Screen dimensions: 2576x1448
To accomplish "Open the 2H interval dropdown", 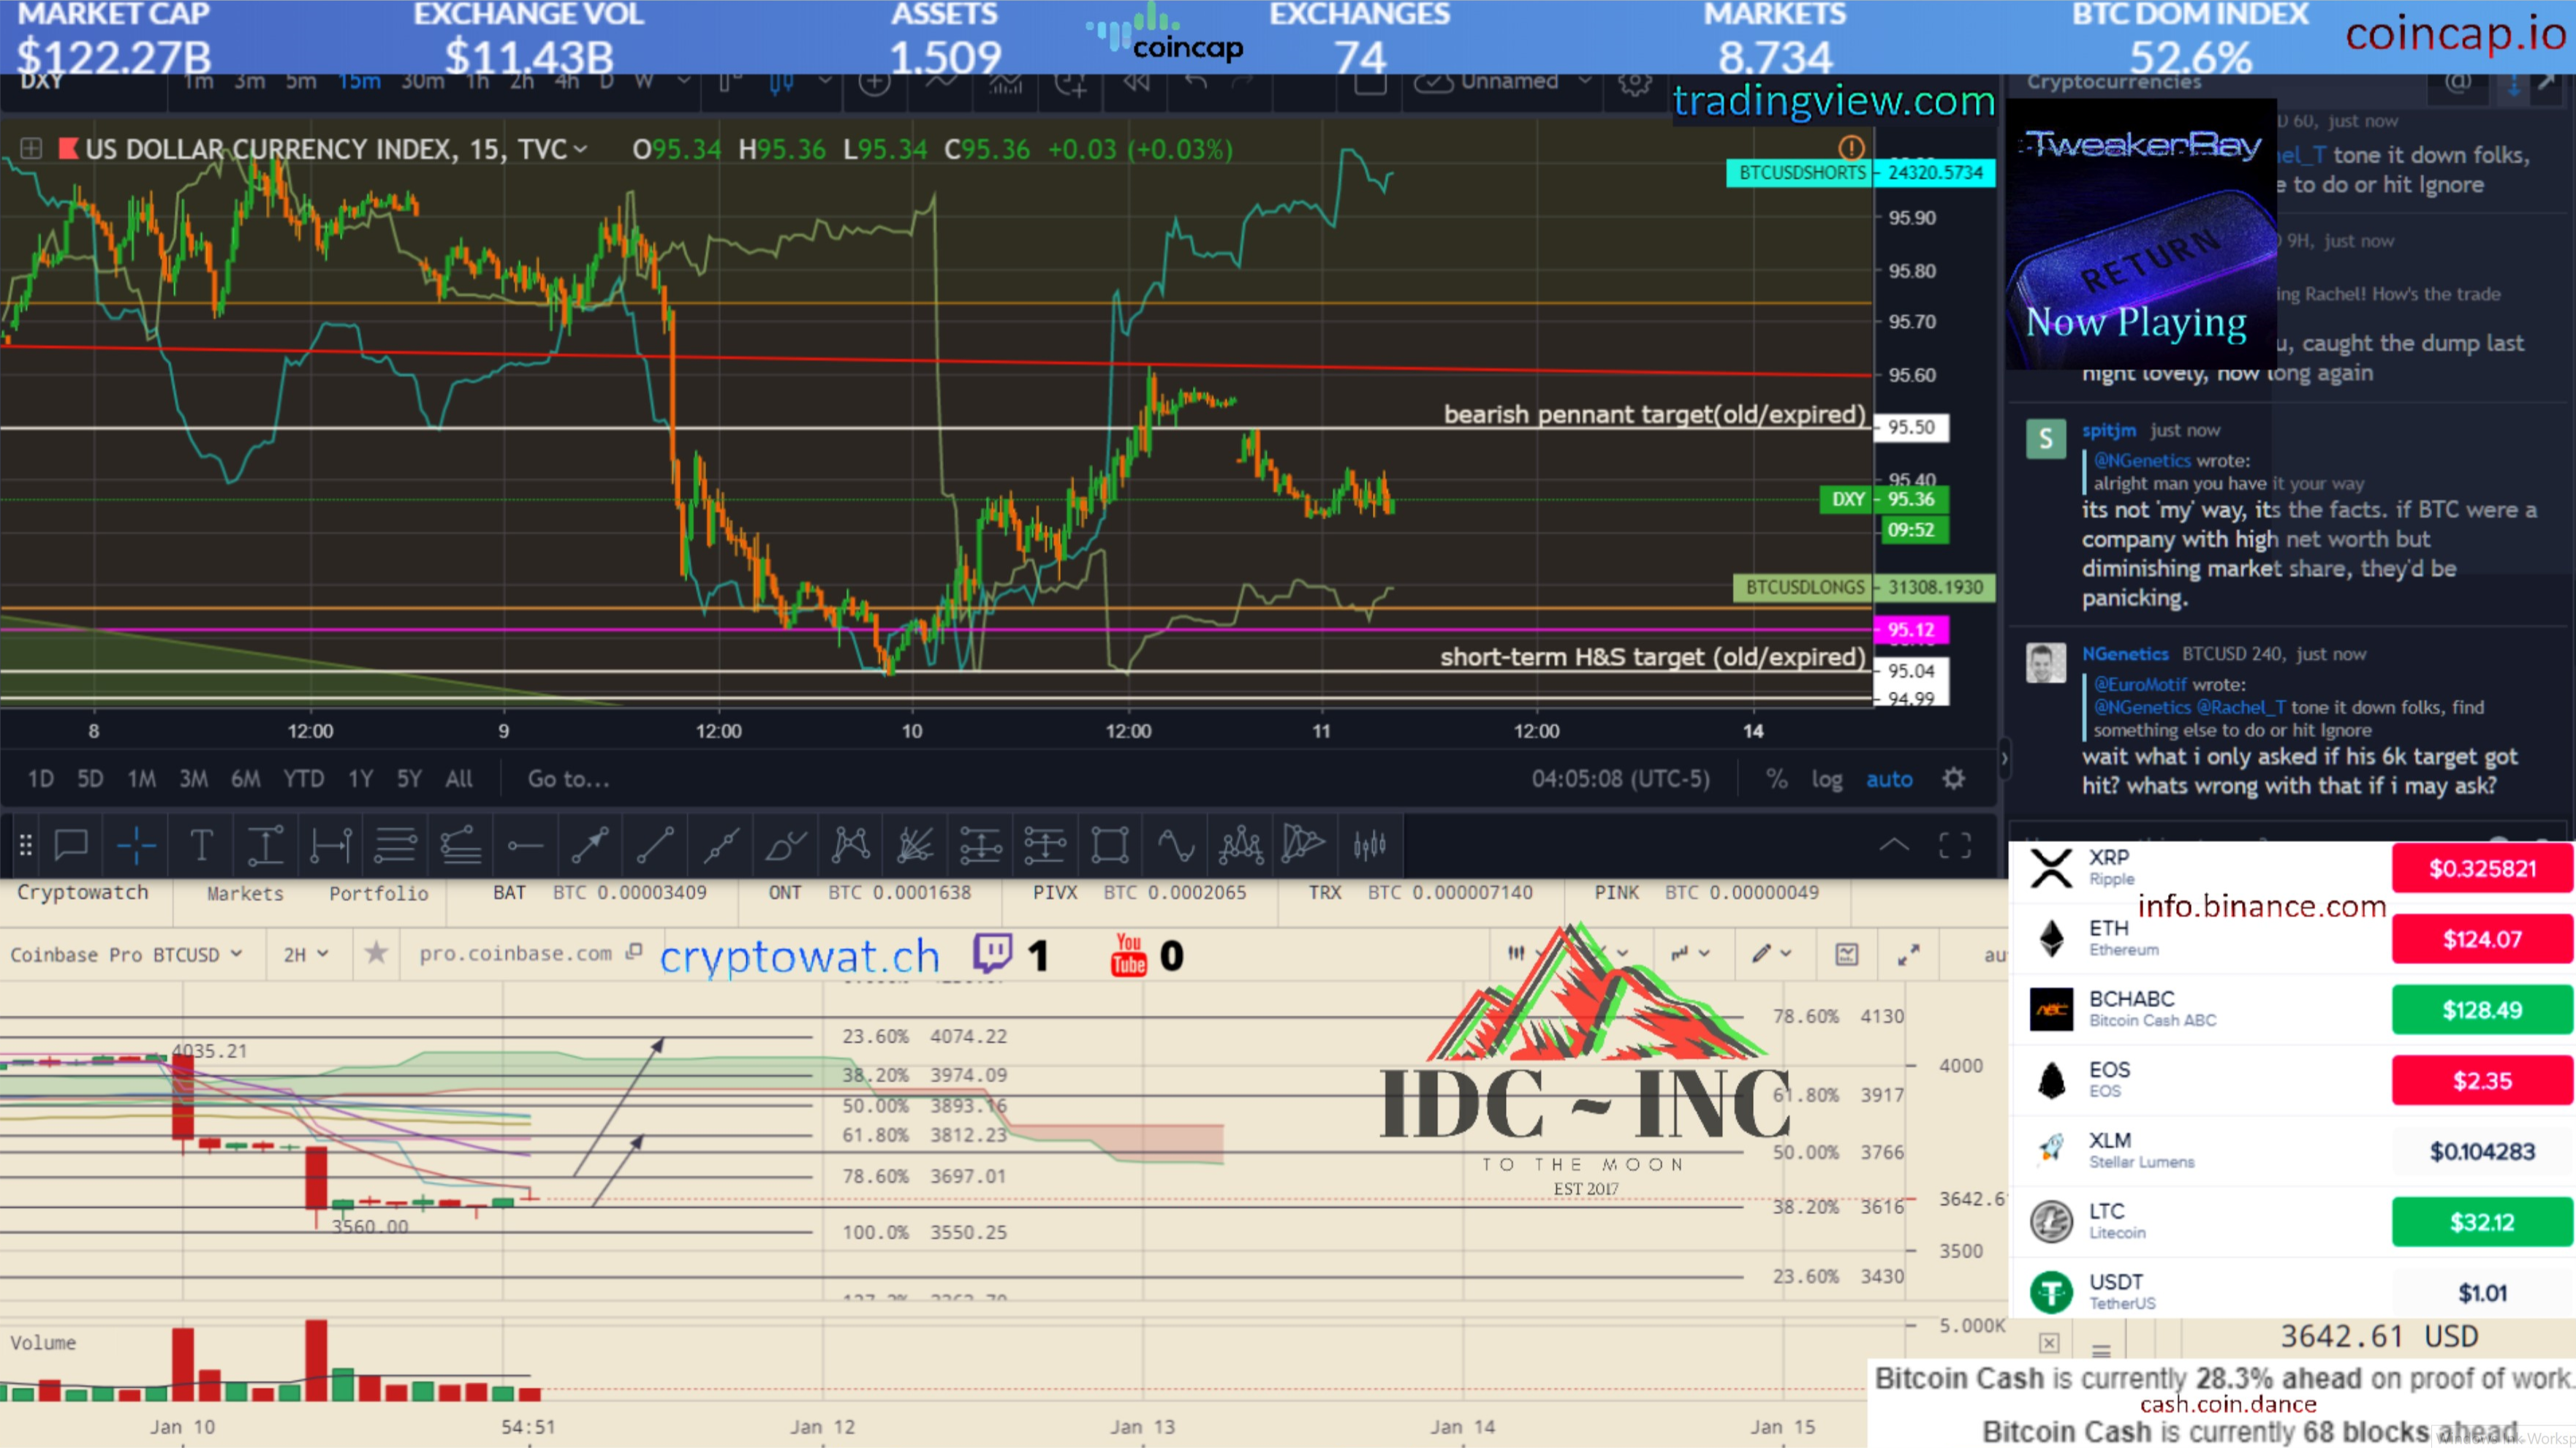I will (x=306, y=954).
